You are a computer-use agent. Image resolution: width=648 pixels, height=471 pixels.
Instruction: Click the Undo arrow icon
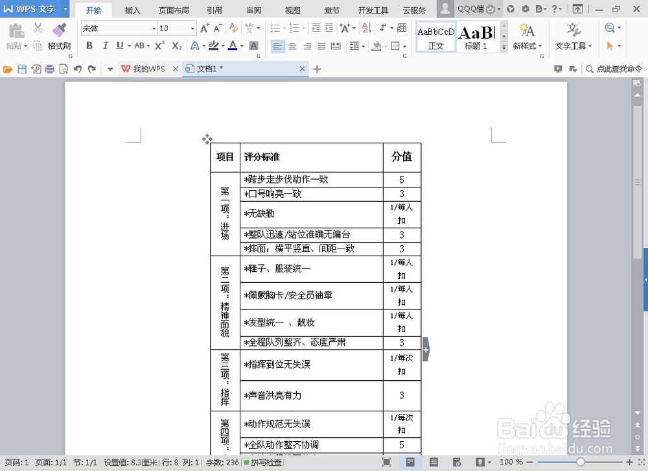(78, 69)
